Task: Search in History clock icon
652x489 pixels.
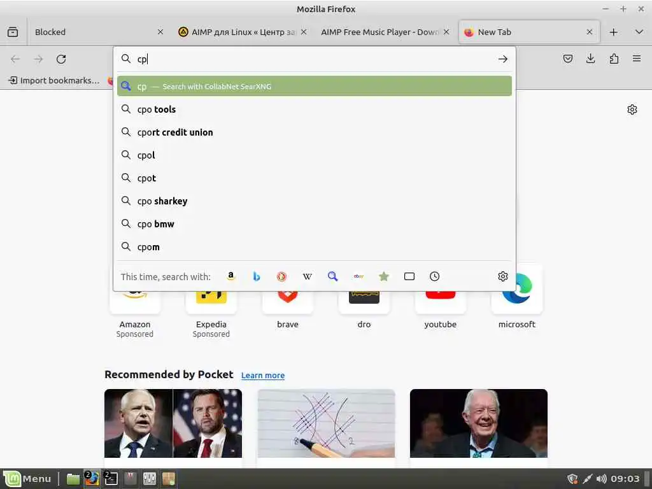Action: pos(434,276)
